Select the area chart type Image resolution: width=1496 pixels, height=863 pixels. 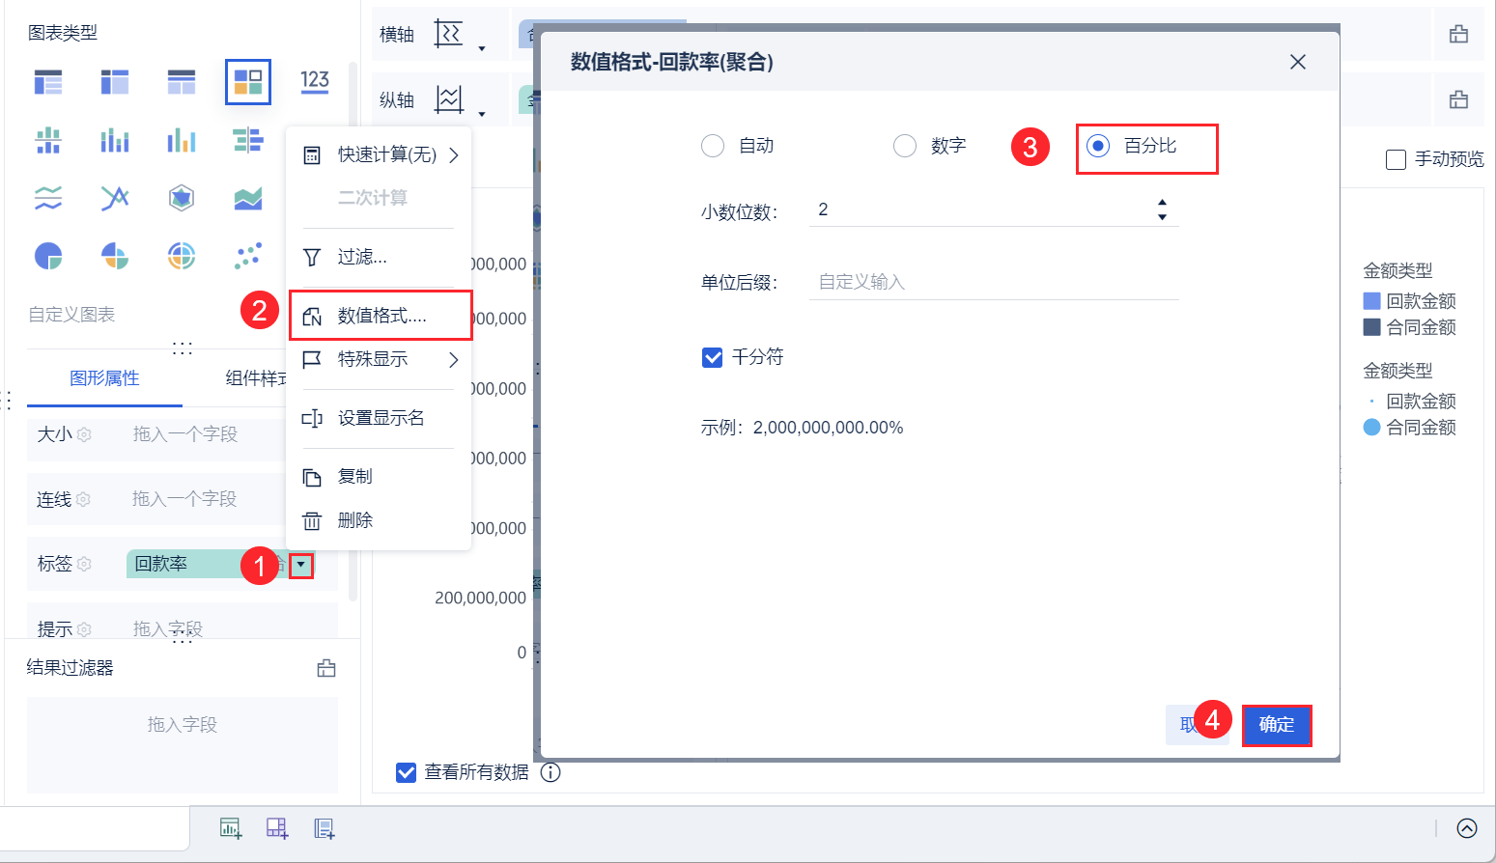click(x=248, y=198)
